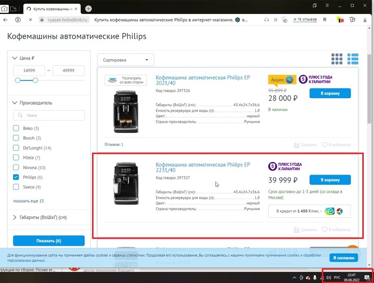Switch to grid view layout icon

tap(337, 59)
